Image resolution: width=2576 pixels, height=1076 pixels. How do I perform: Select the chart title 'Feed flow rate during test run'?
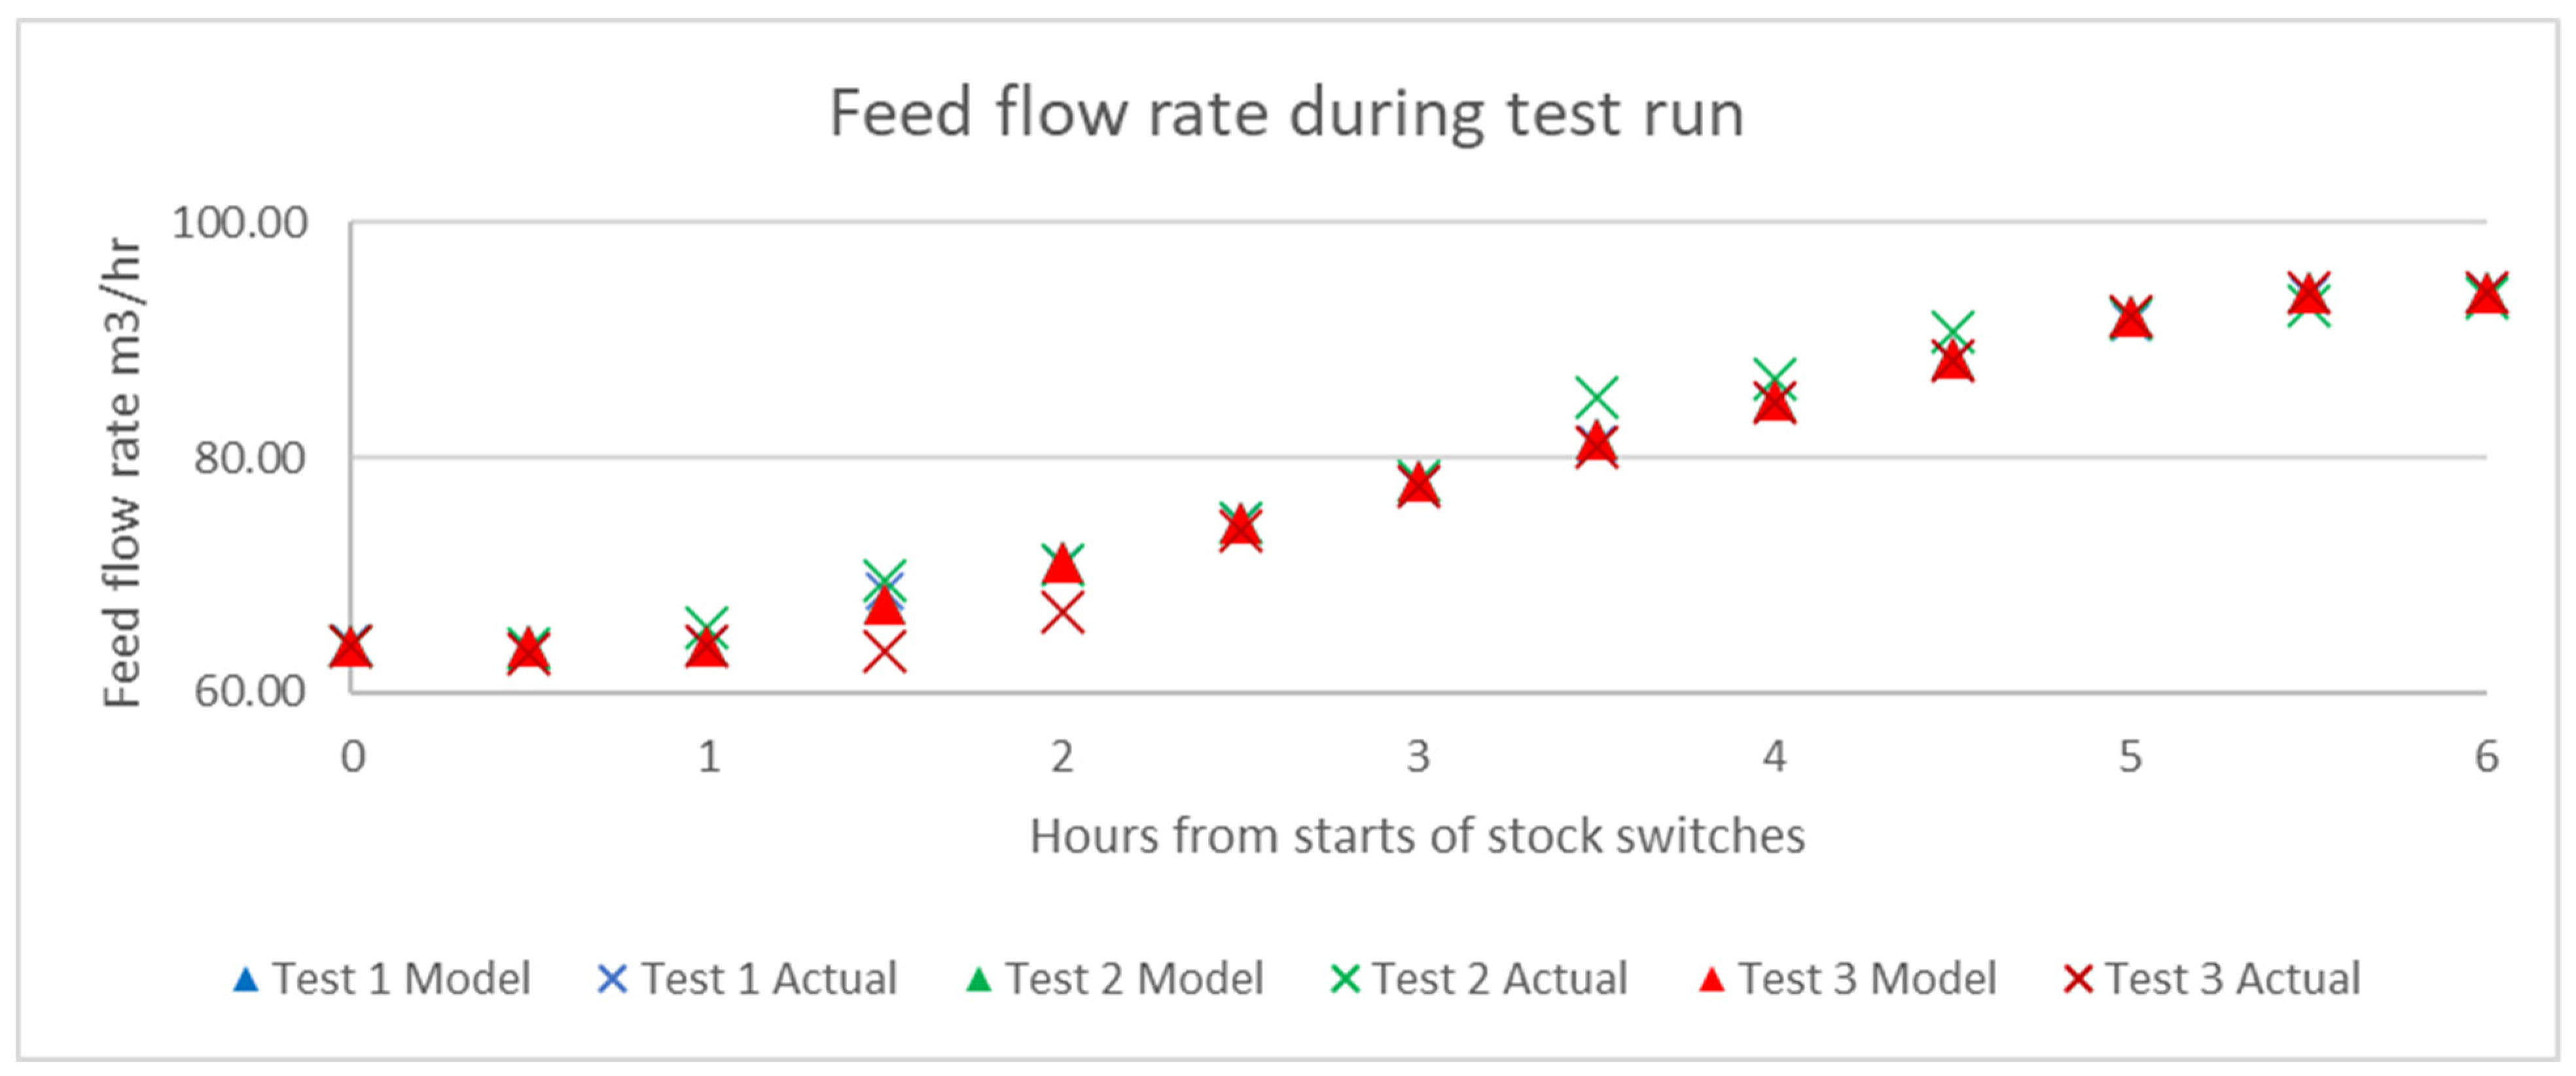point(1287,113)
